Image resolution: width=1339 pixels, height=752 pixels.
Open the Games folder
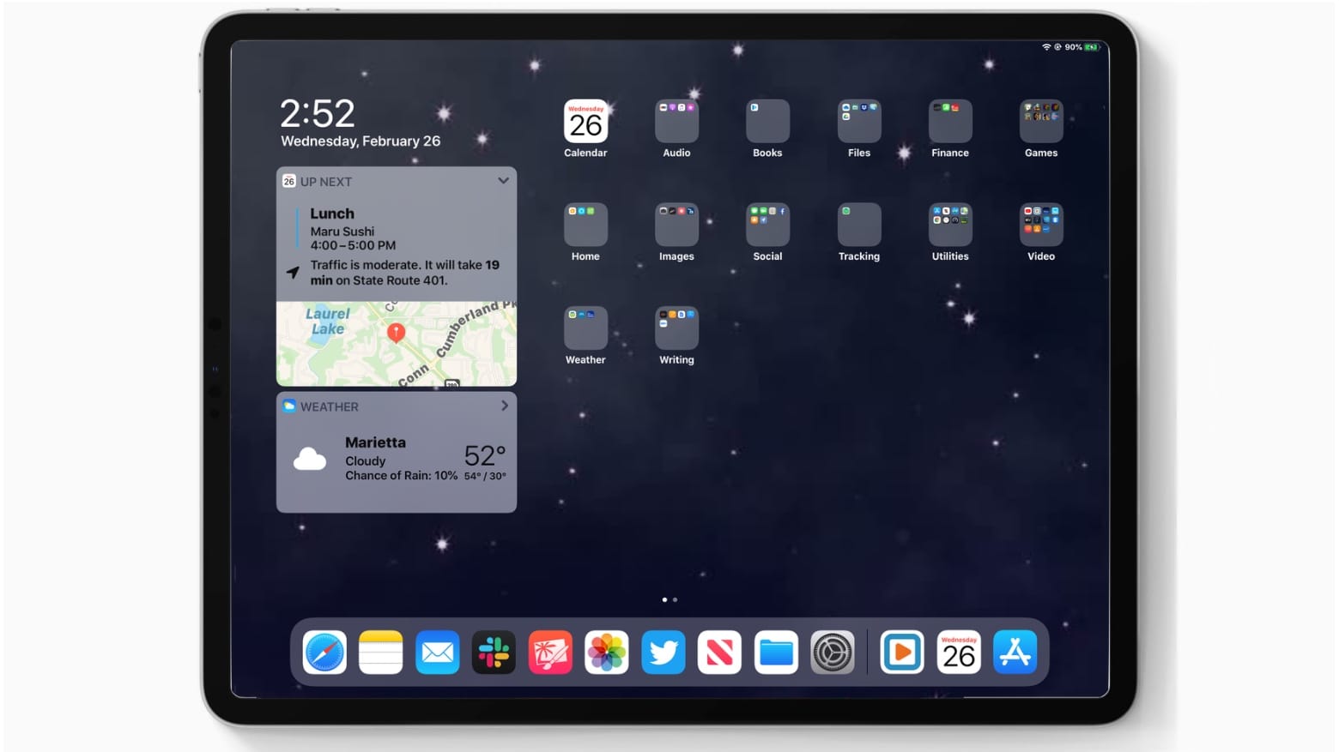click(x=1040, y=120)
